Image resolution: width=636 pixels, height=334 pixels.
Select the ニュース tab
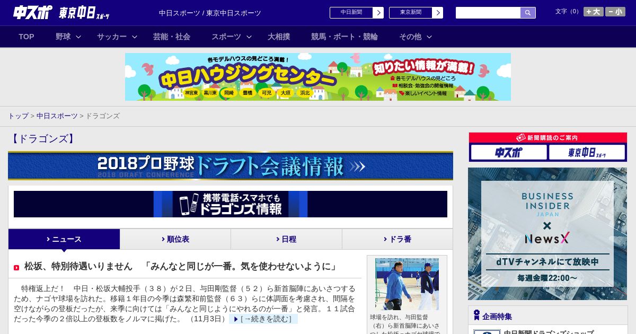click(x=64, y=239)
